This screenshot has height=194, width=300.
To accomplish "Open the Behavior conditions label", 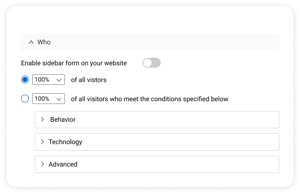I will [63, 119].
